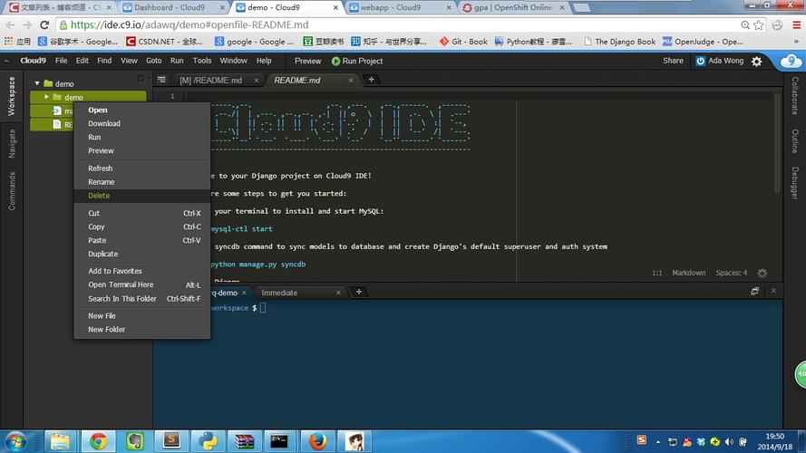Open the Find menu

pos(104,61)
